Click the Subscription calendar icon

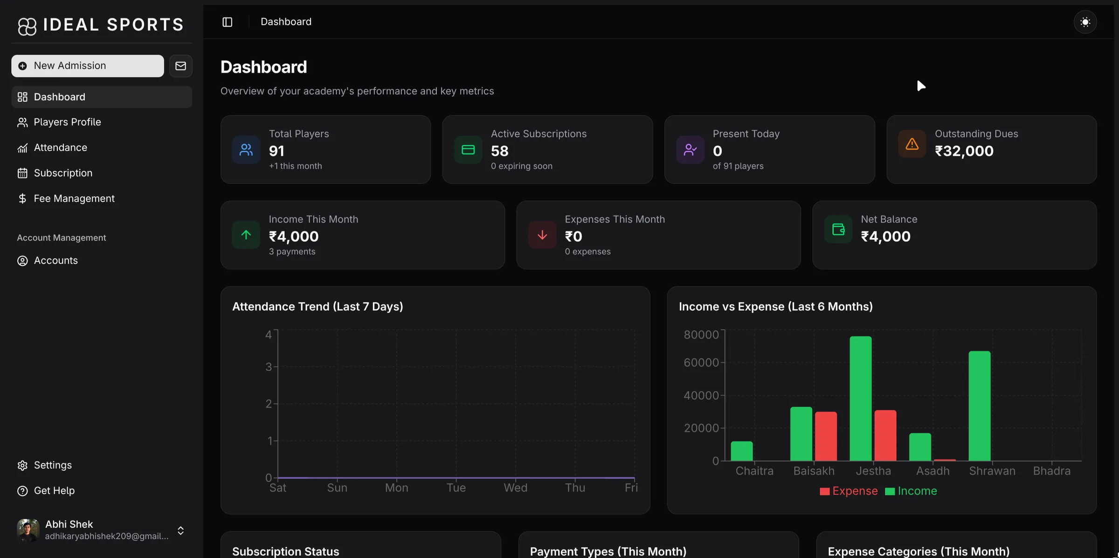22,173
